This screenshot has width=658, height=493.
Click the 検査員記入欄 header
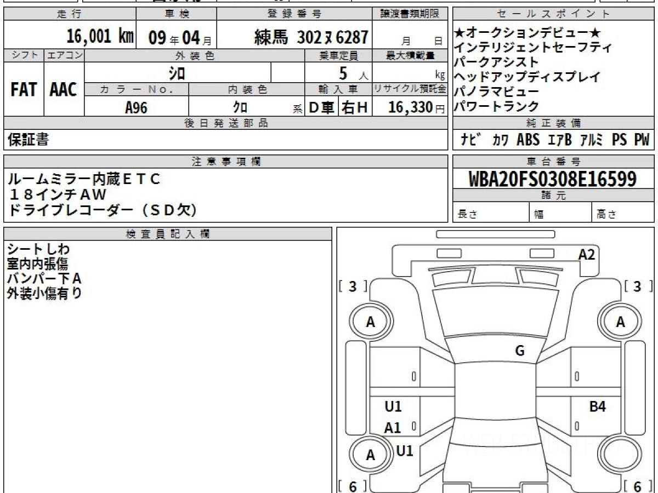tap(168, 234)
